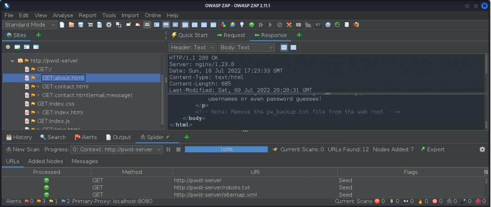Click the Step to next request icon
The height and width of the screenshot is (207, 491).
[x=261, y=24]
